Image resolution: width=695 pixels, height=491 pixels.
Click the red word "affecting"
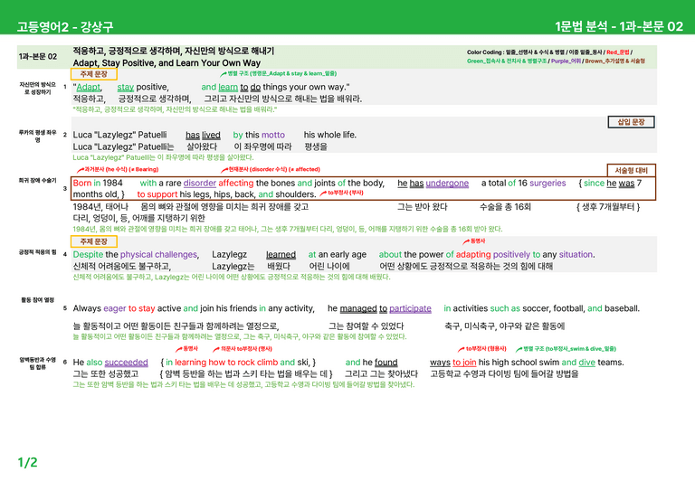coord(236,184)
